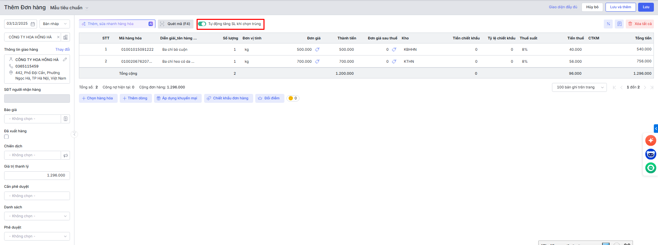Click the Thay đổi link in delivery info
Image resolution: width=658 pixels, height=245 pixels.
[x=62, y=50]
